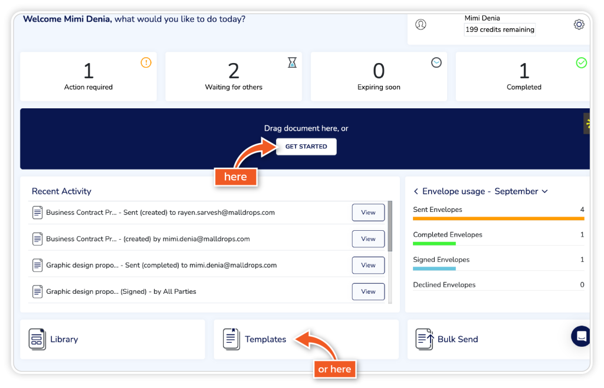Click the Library document icon
Image resolution: width=604 pixels, height=388 pixels.
(x=37, y=339)
